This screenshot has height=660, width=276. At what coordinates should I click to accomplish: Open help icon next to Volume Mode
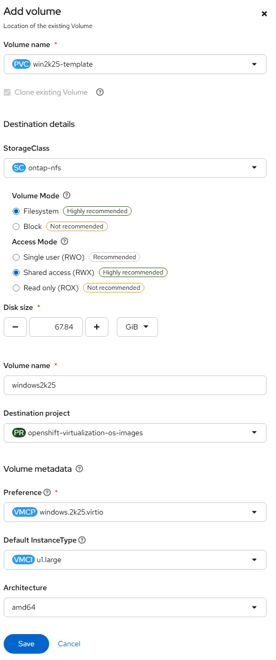[66, 195]
